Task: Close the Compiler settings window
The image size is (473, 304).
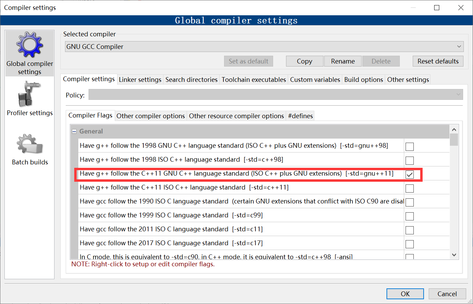Action: click(x=461, y=7)
